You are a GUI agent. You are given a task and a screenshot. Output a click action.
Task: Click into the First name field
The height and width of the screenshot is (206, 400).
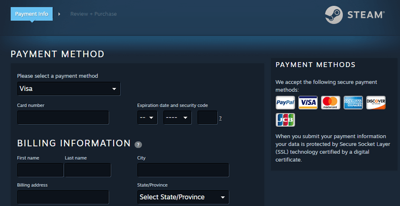pyautogui.click(x=41, y=170)
